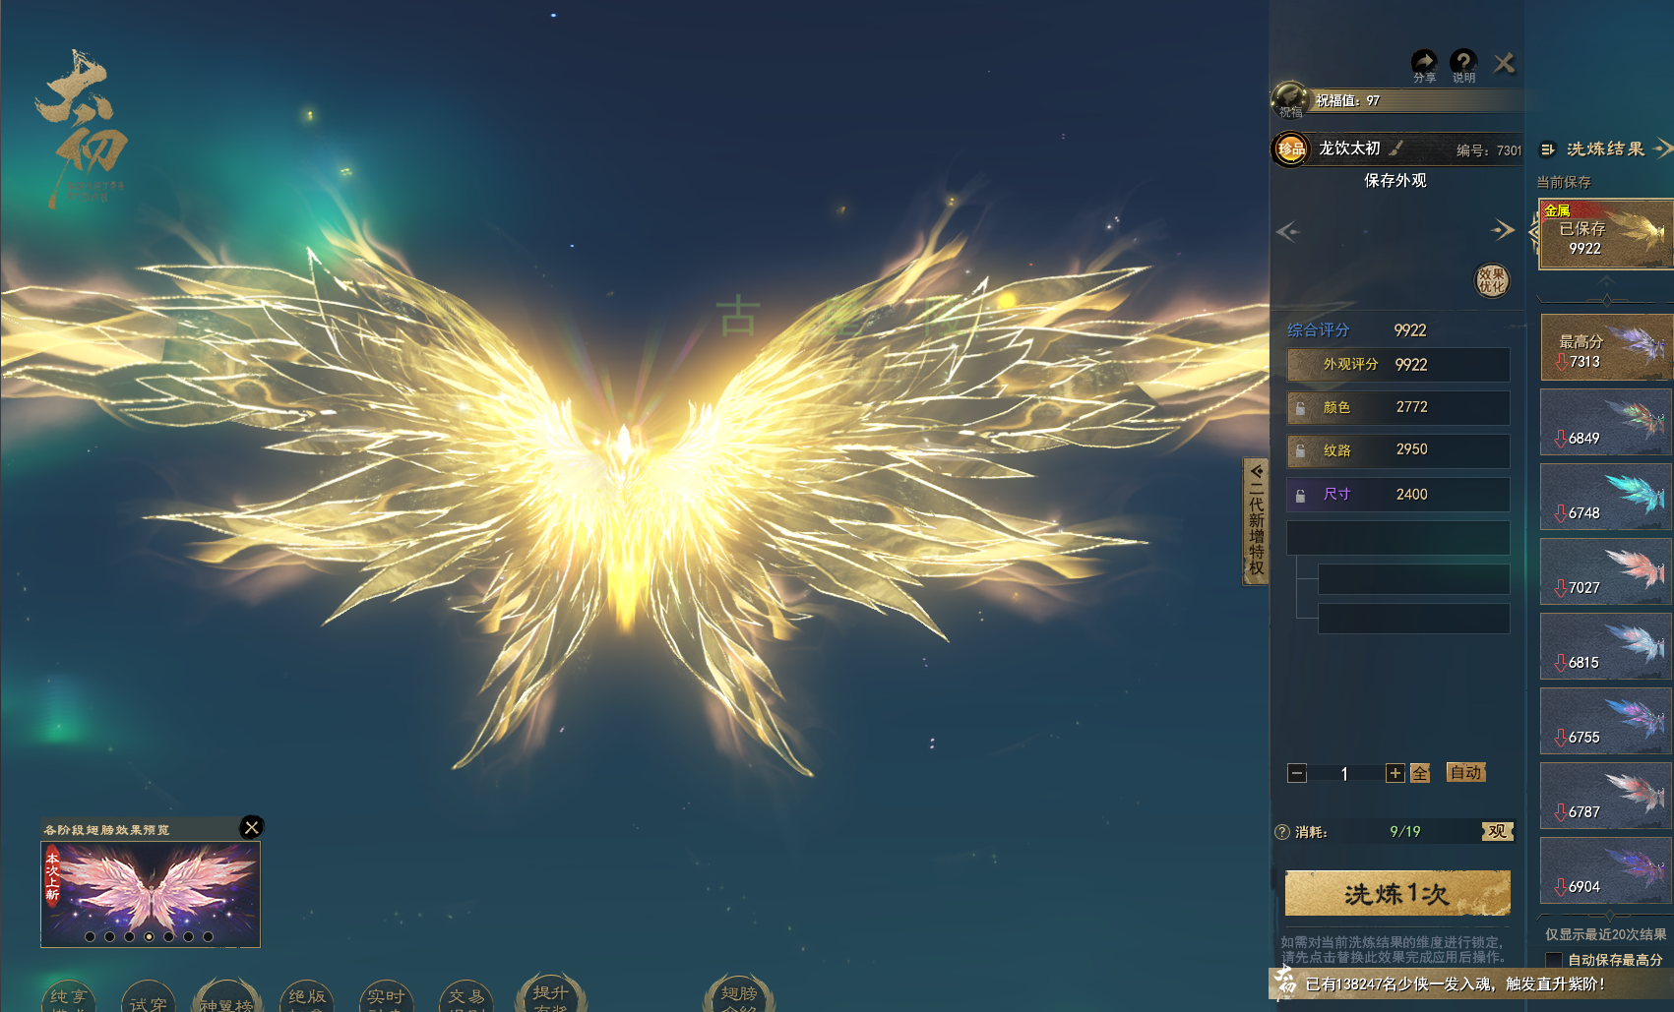Increase refine count with plus button
This screenshot has height=1012, width=1674.
click(x=1395, y=774)
